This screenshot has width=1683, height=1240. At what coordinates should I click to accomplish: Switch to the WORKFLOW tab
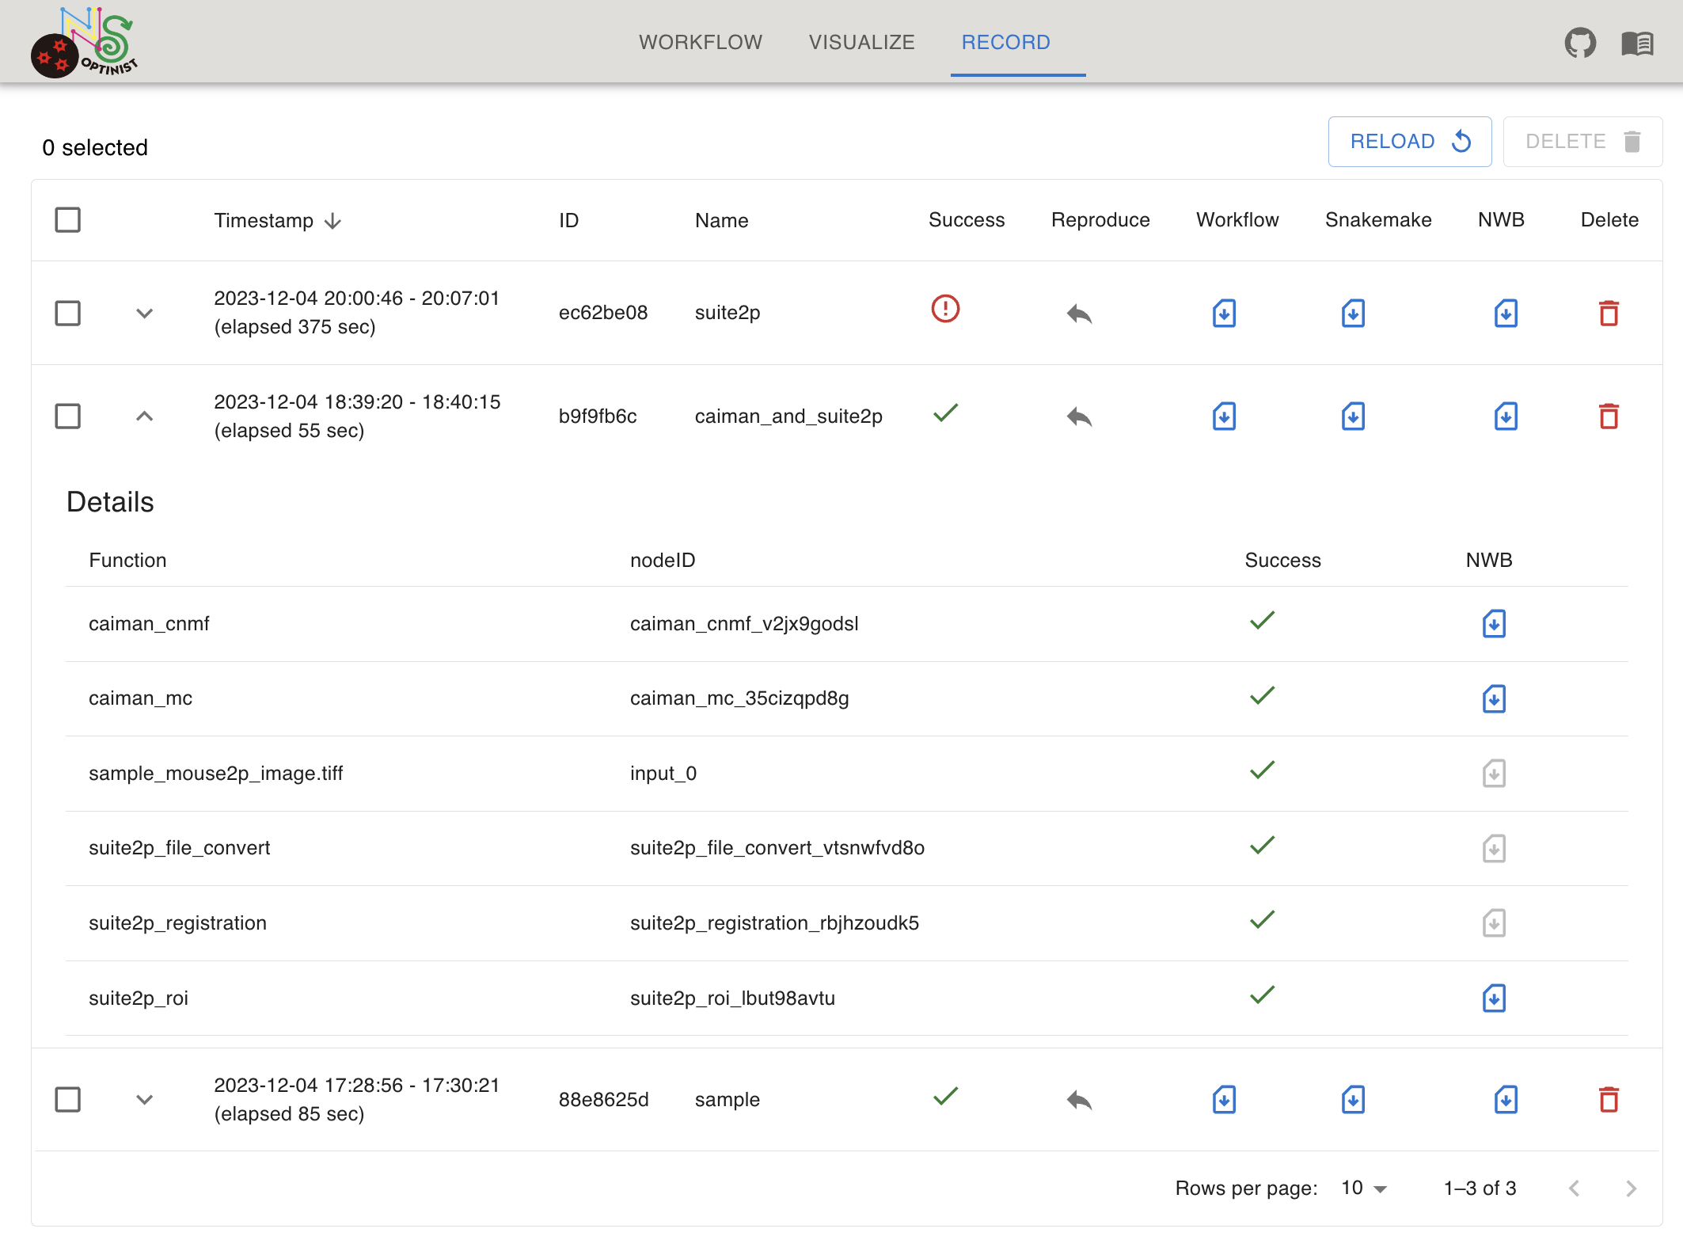[x=701, y=43]
